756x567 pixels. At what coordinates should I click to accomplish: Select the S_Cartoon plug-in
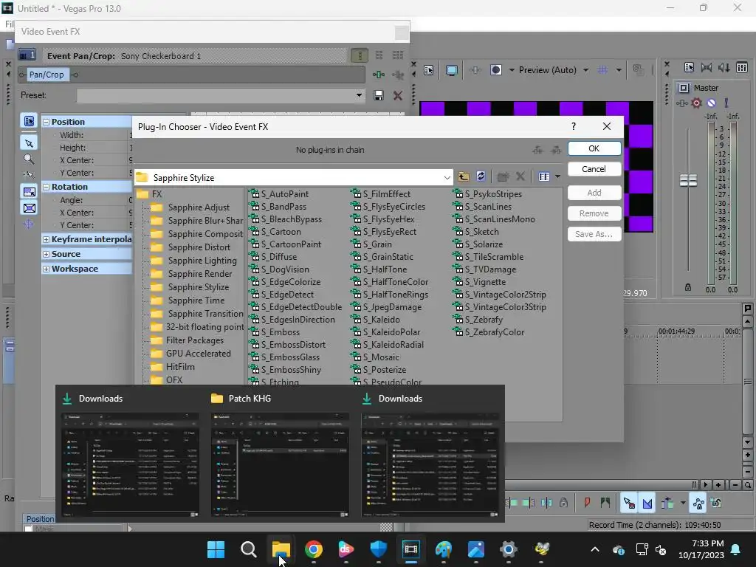point(275,231)
